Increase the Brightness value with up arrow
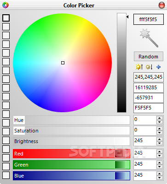Screen dimensions: 167x184 160,139
